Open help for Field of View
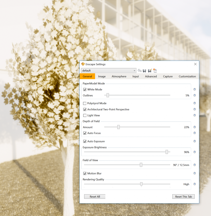 tap(195, 165)
